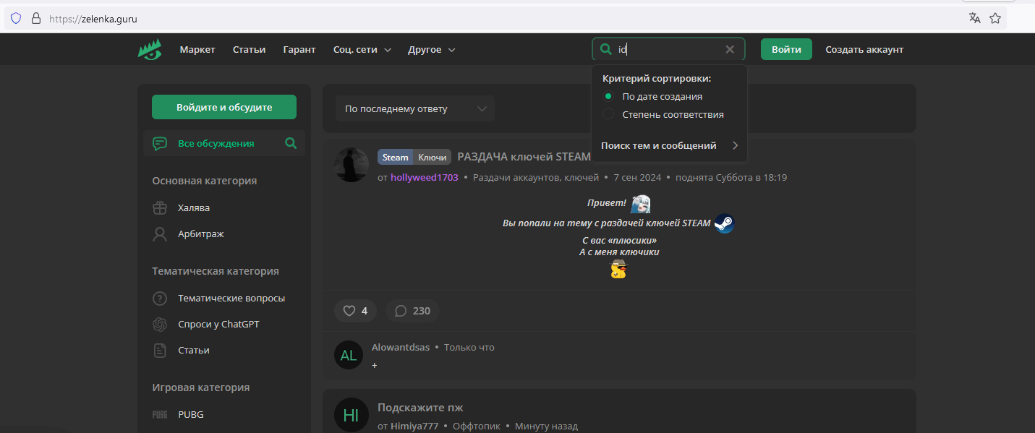The image size is (1035, 433).
Task: Open the PUBG category link
Action: click(x=191, y=414)
